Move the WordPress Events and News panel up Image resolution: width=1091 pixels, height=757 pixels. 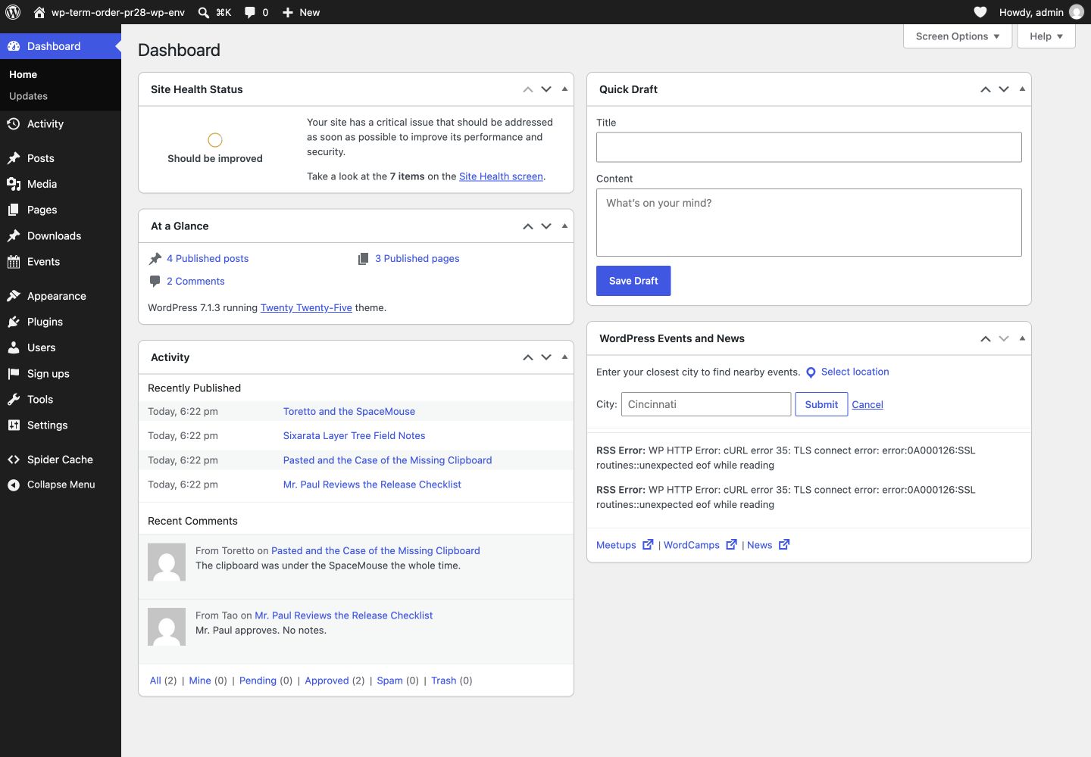986,338
